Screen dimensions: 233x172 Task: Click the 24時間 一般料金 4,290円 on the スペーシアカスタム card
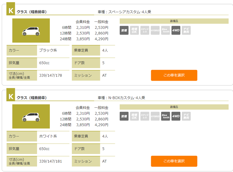[x=101, y=39]
